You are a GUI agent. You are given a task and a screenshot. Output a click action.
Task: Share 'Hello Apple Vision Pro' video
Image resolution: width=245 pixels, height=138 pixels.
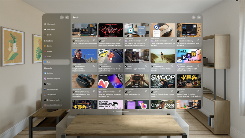click(x=146, y=91)
